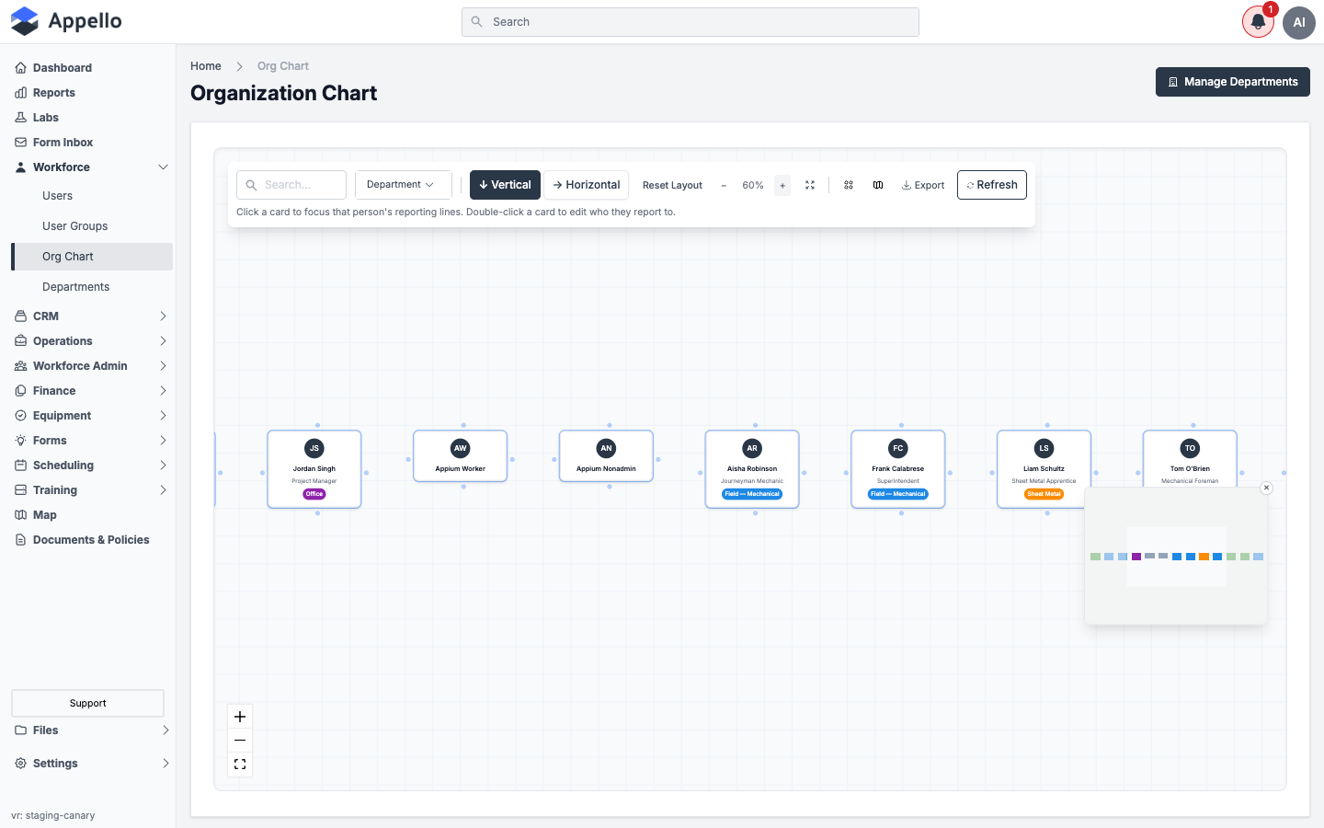Toggle the grid snap icon in toolbar
The width and height of the screenshot is (1324, 828).
pyautogui.click(x=849, y=185)
